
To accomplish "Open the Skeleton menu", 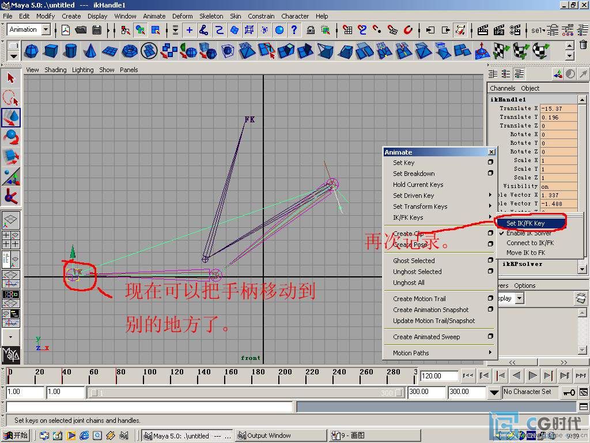I will pos(211,16).
